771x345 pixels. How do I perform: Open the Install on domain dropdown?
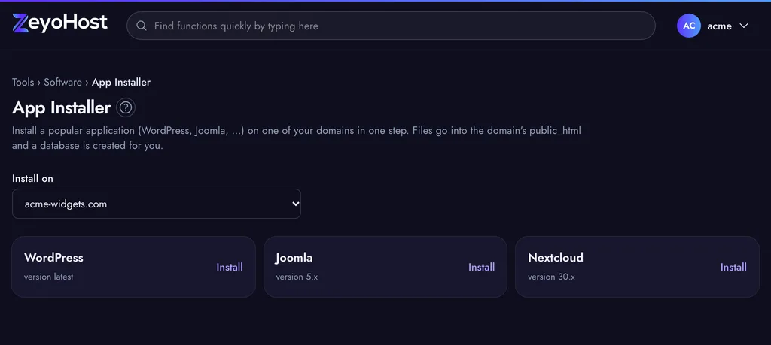pos(157,204)
